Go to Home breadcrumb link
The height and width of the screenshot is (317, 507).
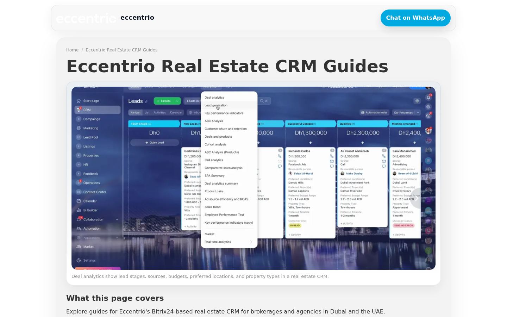coord(72,50)
